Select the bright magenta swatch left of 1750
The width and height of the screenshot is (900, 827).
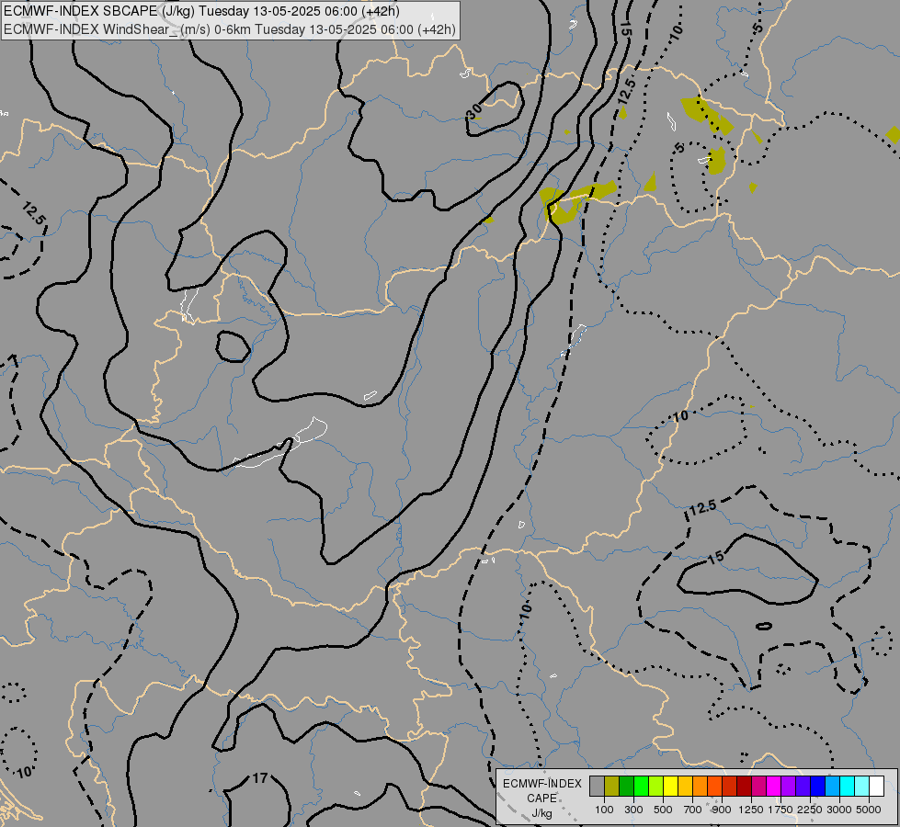[x=774, y=786]
